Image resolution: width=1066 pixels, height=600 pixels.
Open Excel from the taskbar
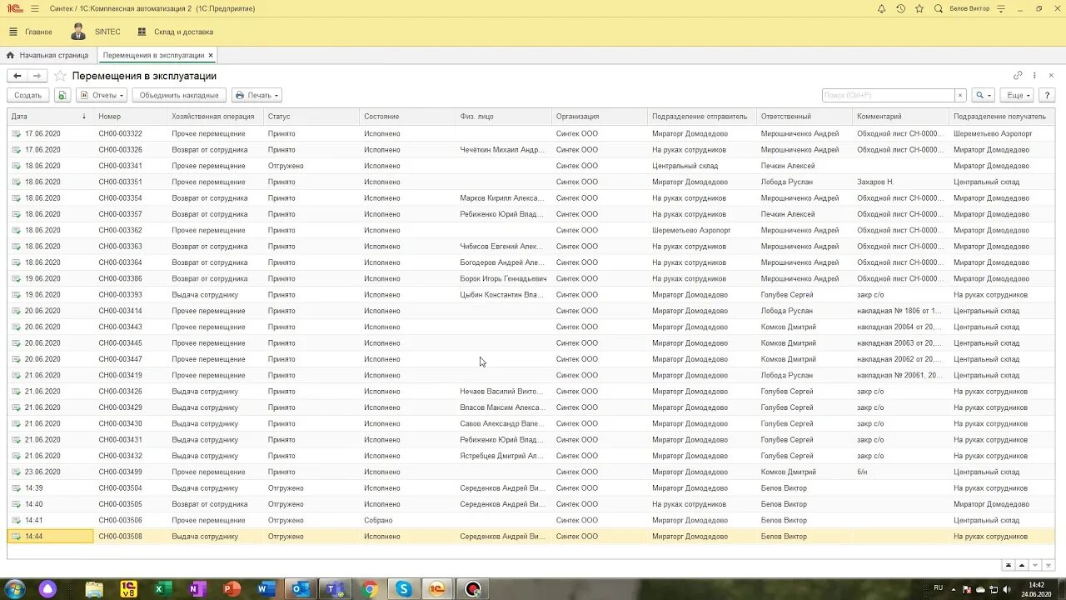click(x=162, y=589)
